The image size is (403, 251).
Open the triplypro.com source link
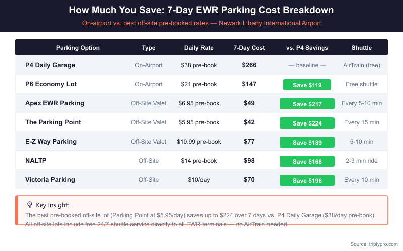373,243
